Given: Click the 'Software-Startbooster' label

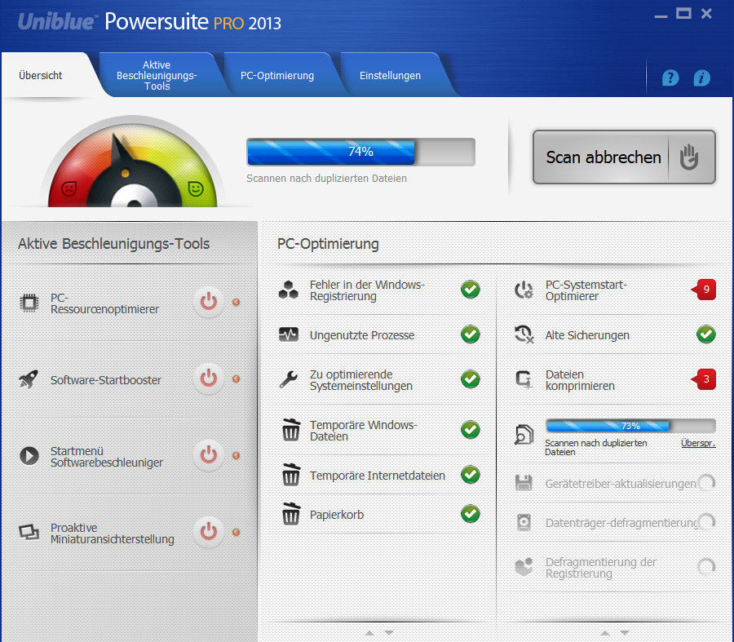Looking at the screenshot, I should (106, 380).
